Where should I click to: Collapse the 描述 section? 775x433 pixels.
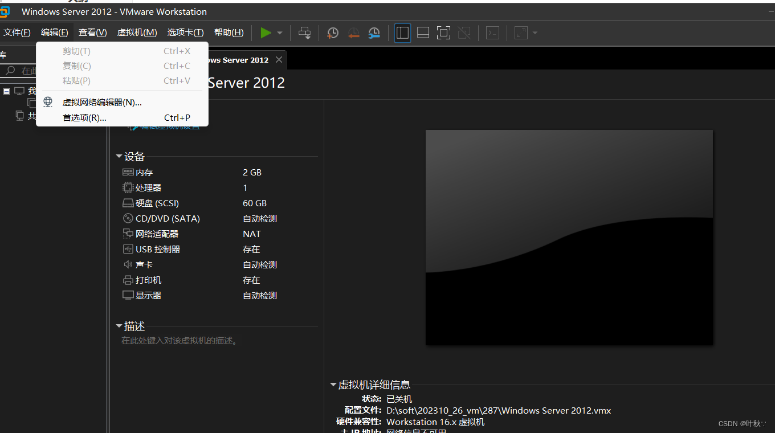point(119,326)
